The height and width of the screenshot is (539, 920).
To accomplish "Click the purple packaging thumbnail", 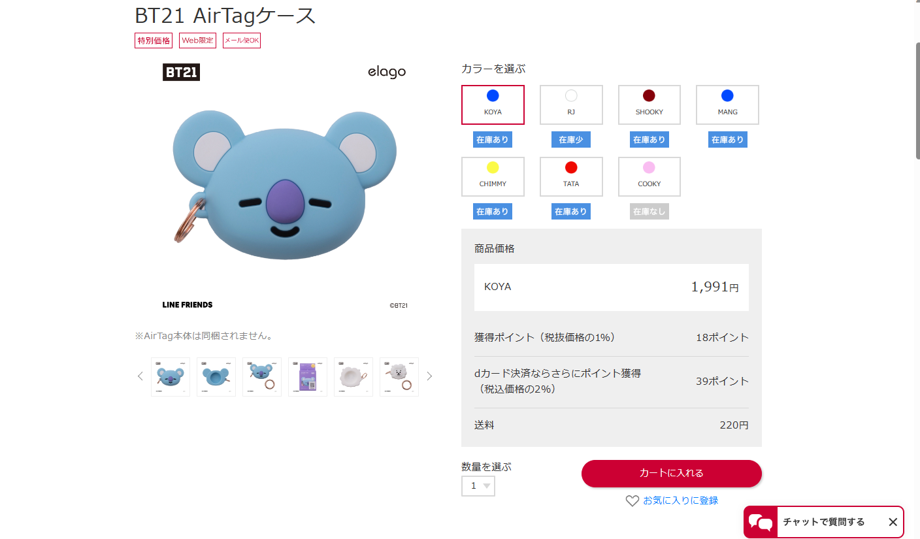I will pos(307,376).
